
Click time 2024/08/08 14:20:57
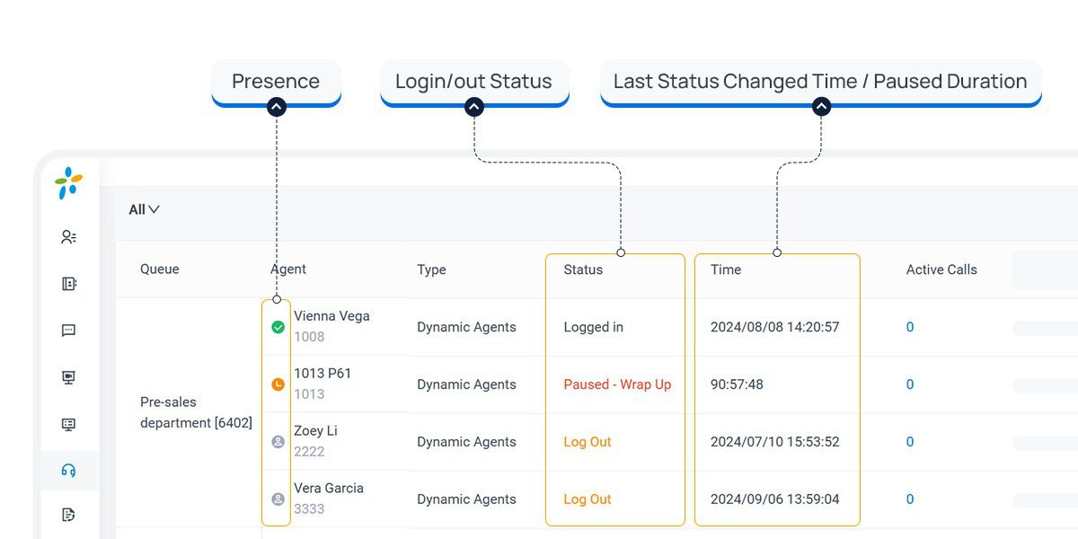[774, 327]
